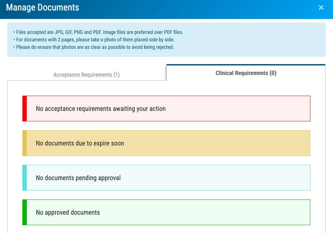Close the Manage Documents dialog
Viewport: 333px width, 233px height.
click(x=321, y=7)
